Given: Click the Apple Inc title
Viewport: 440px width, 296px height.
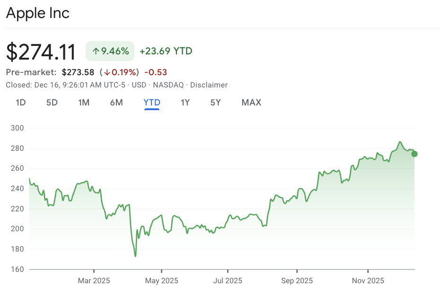Looking at the screenshot, I should (38, 13).
